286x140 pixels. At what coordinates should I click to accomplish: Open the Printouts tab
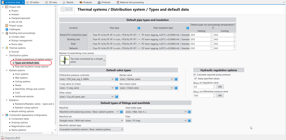(104, 2)
